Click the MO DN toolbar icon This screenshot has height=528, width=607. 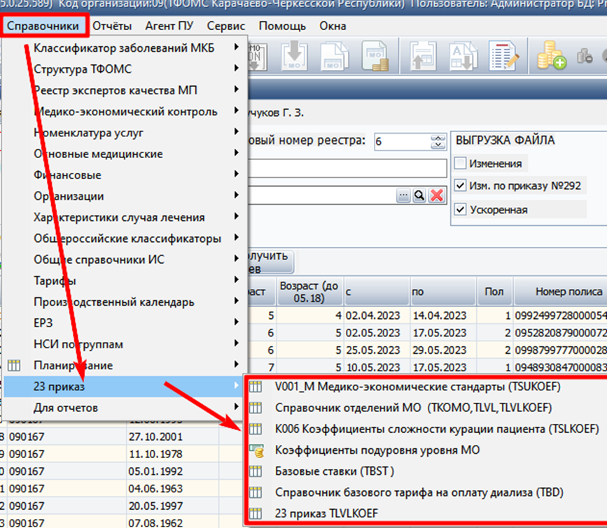point(257,56)
